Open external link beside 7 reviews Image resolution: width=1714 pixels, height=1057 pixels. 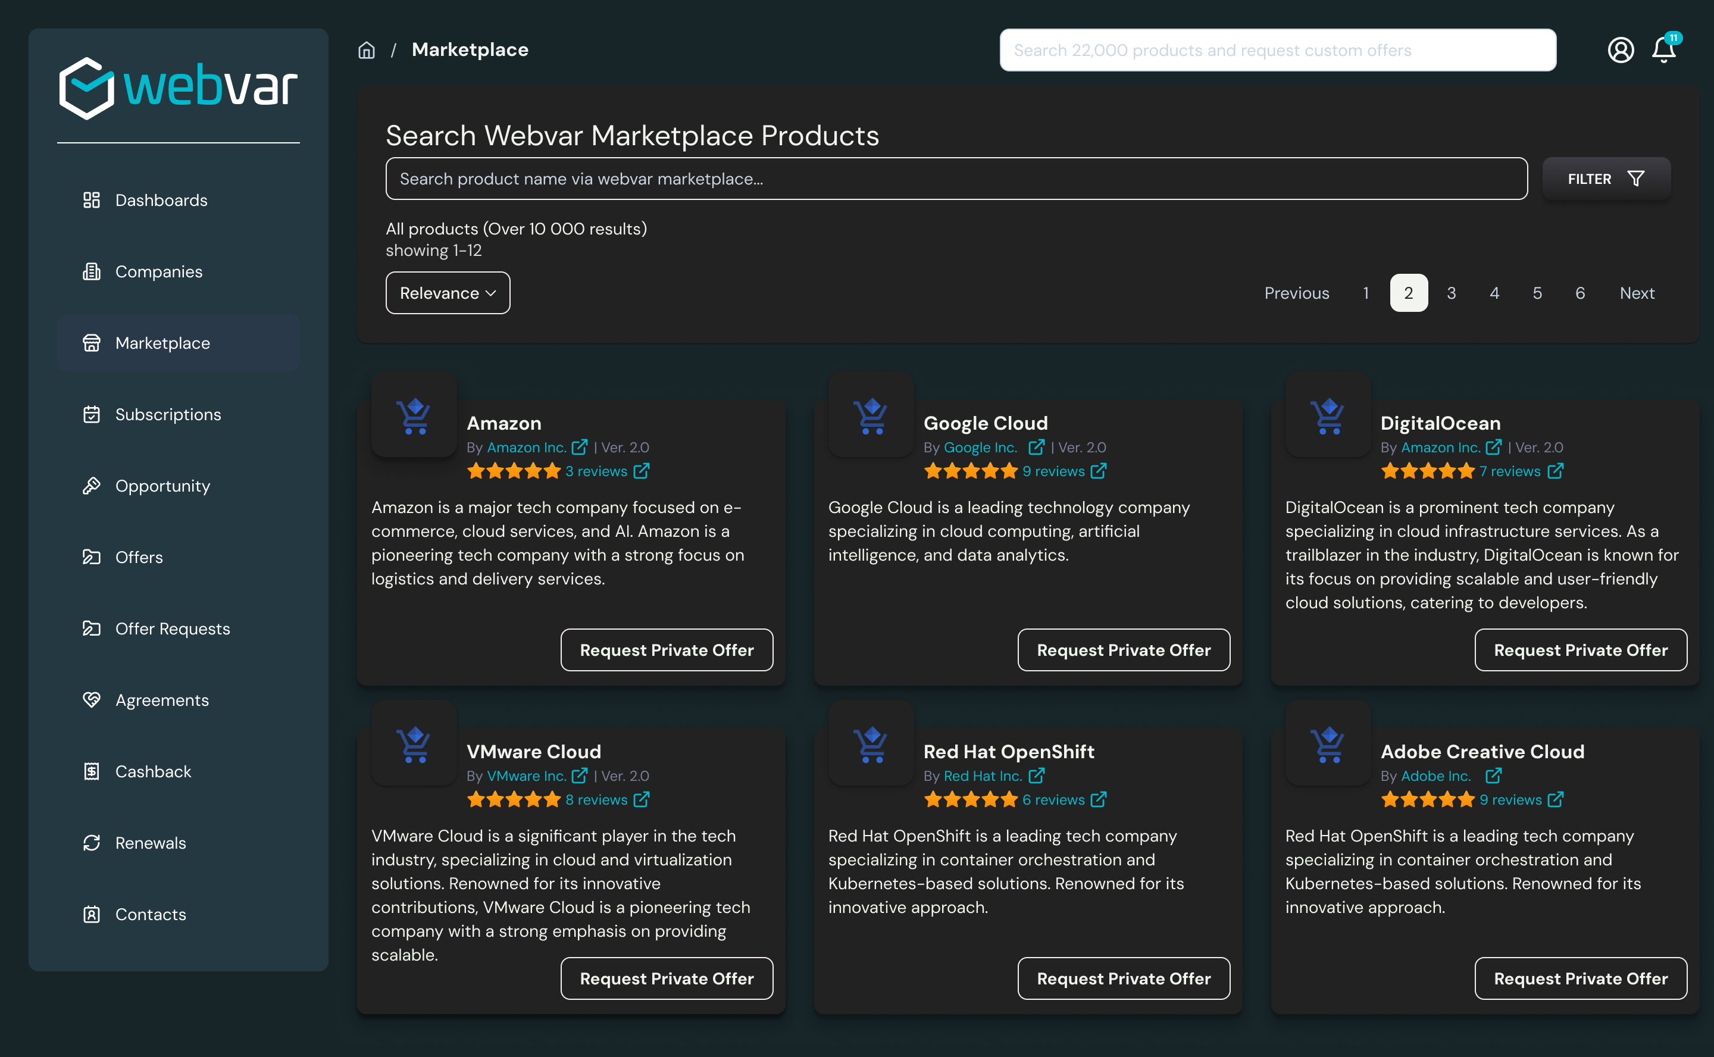coord(1555,471)
